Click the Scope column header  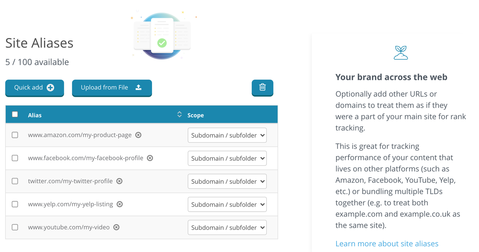(x=196, y=115)
